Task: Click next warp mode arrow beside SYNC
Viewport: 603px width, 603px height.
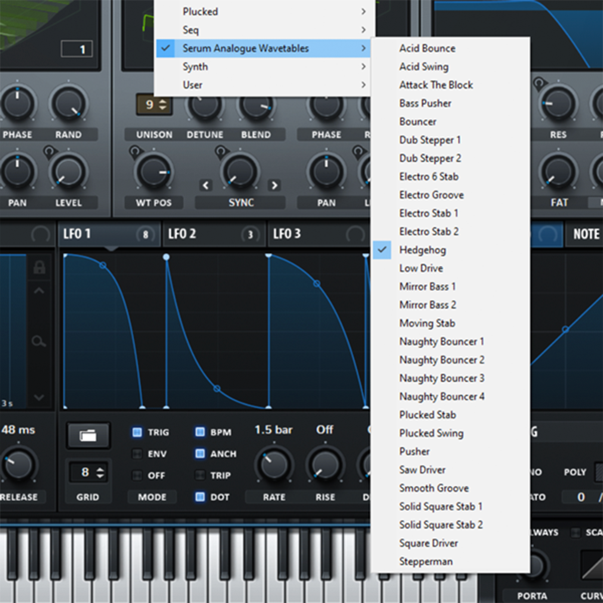Action: tap(274, 185)
